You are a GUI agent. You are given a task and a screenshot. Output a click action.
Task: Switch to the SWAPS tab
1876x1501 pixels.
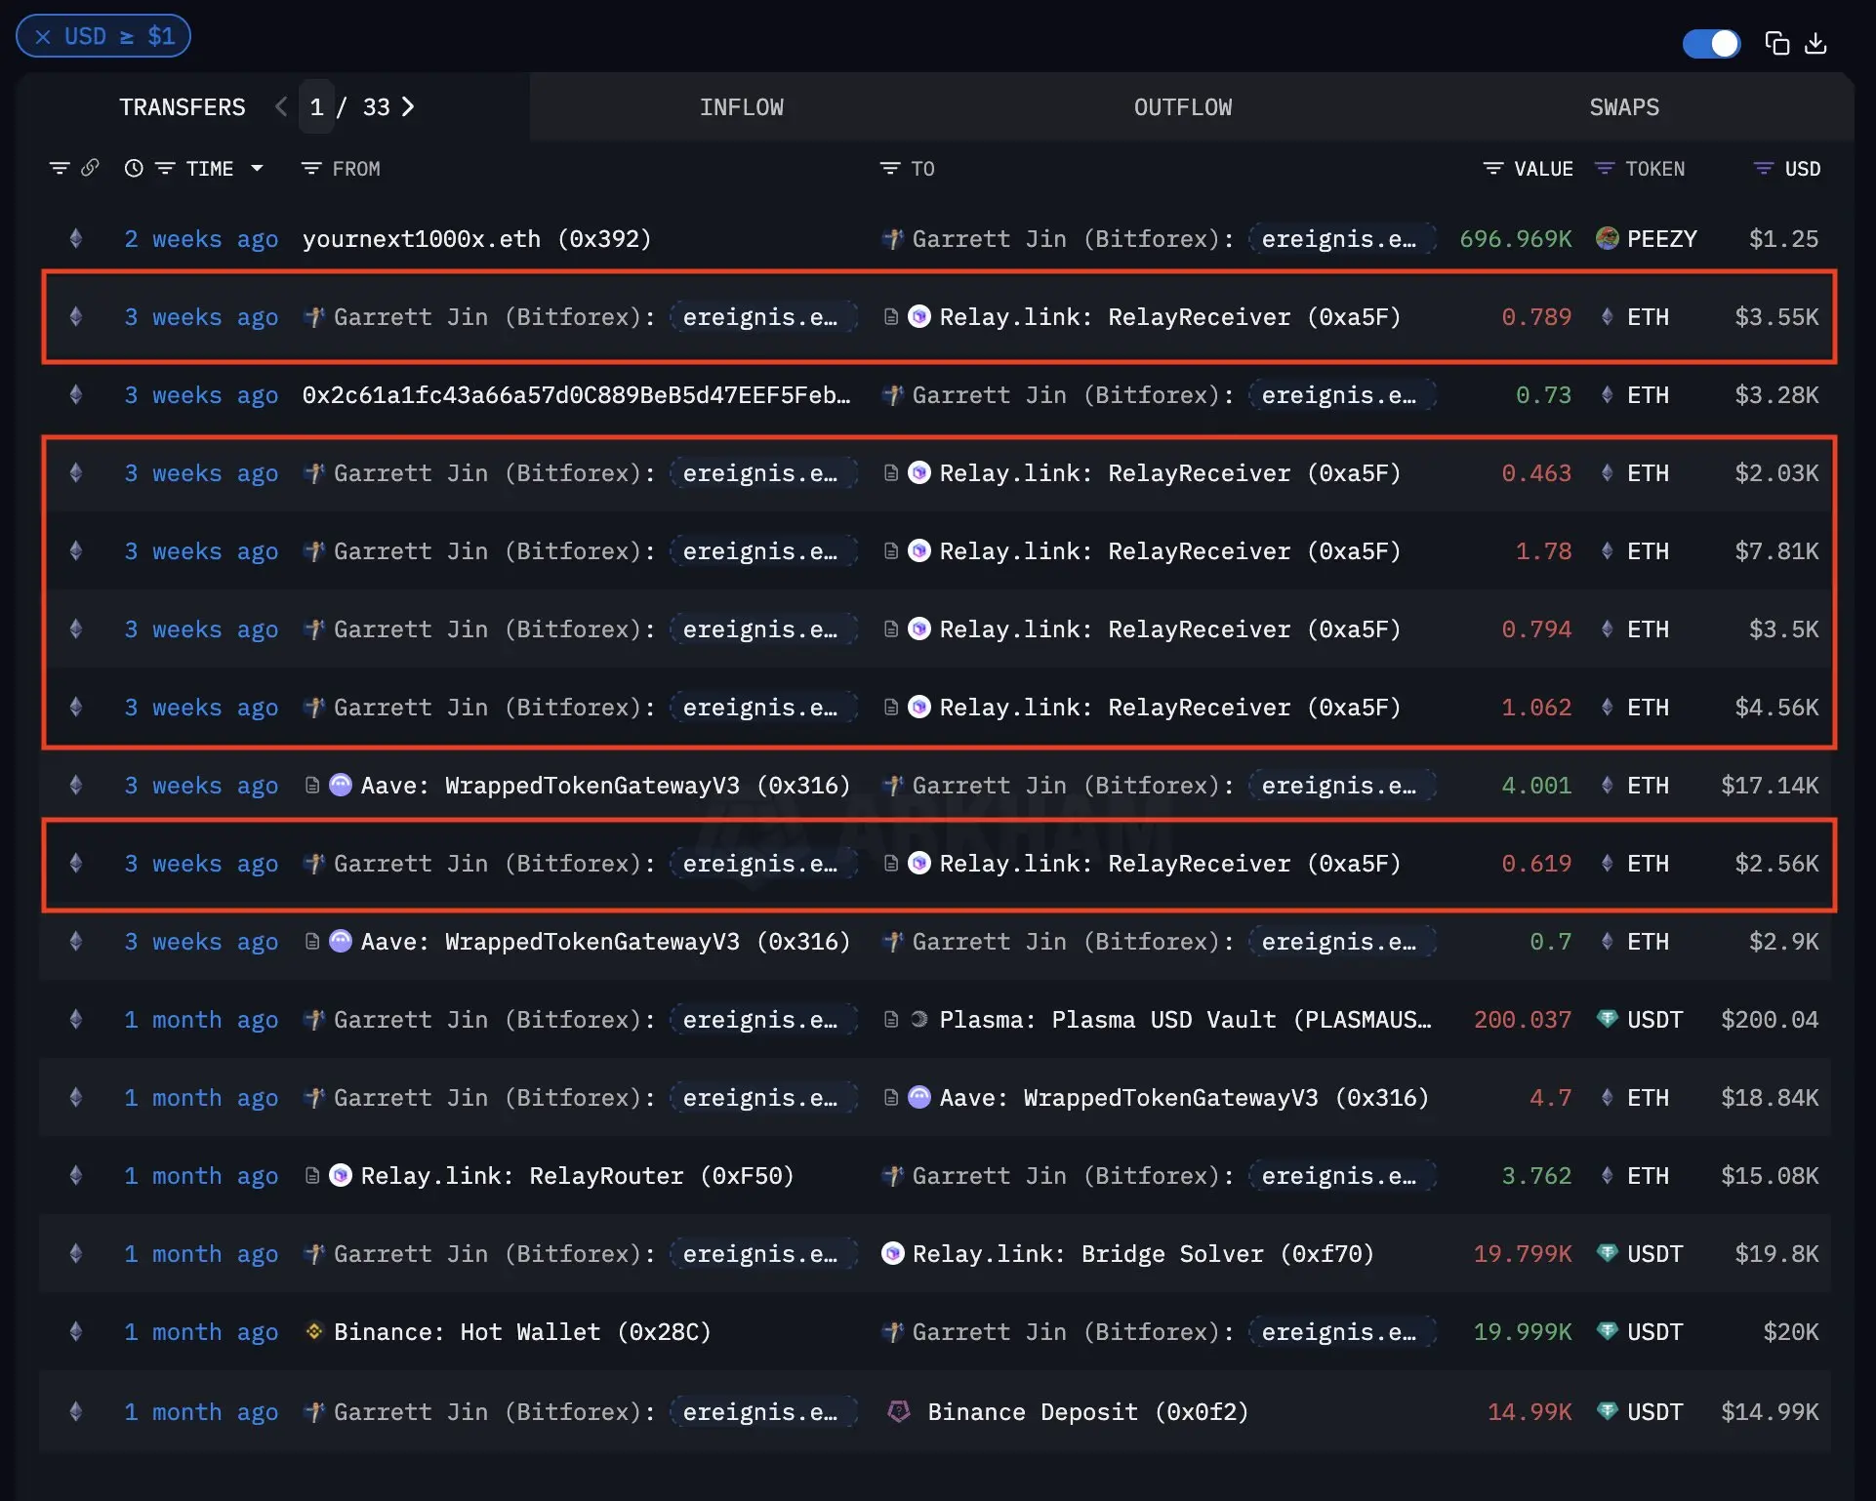1623,106
